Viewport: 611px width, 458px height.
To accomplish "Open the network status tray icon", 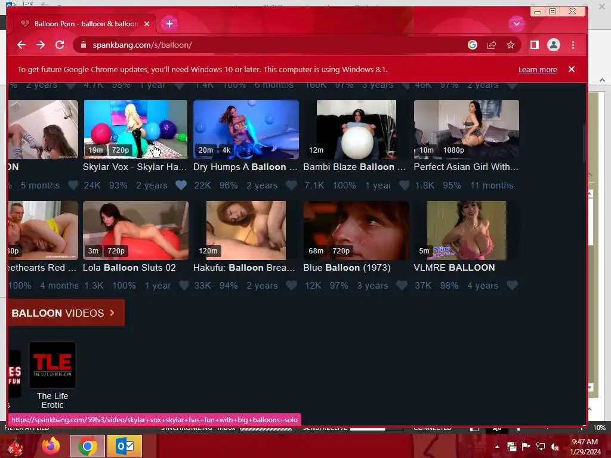I will click(x=540, y=447).
